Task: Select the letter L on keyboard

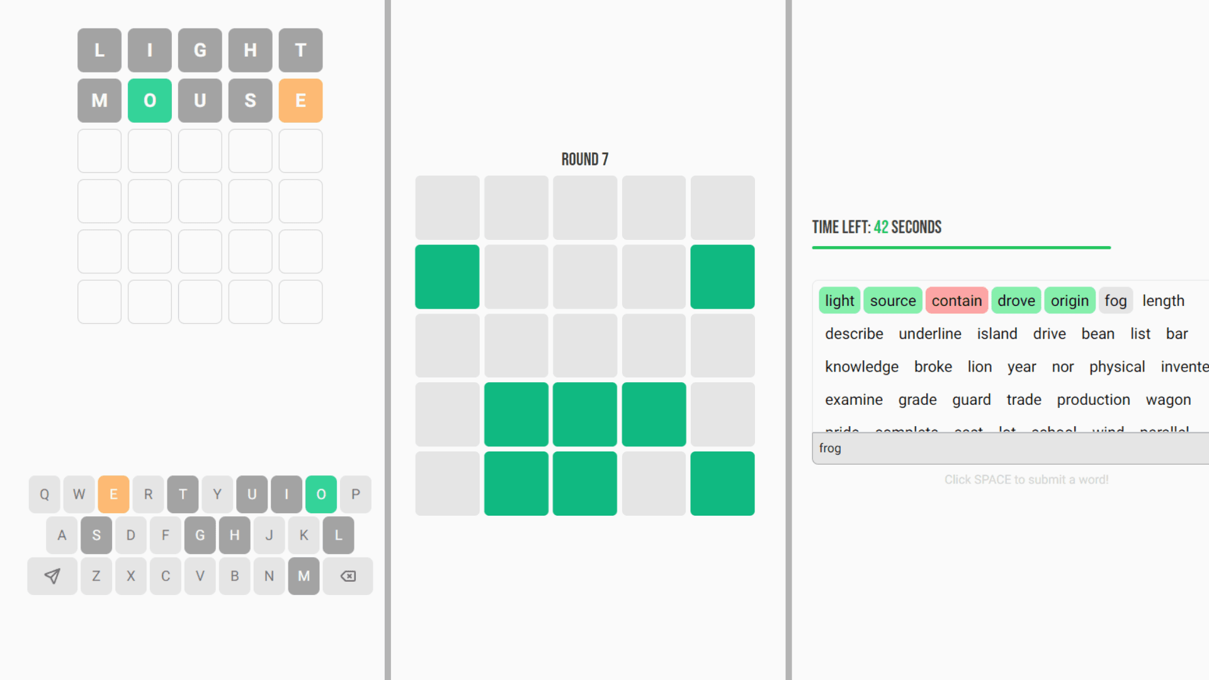Action: click(339, 535)
